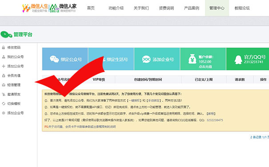Click the 已定义/上限 column header

pos(204,80)
